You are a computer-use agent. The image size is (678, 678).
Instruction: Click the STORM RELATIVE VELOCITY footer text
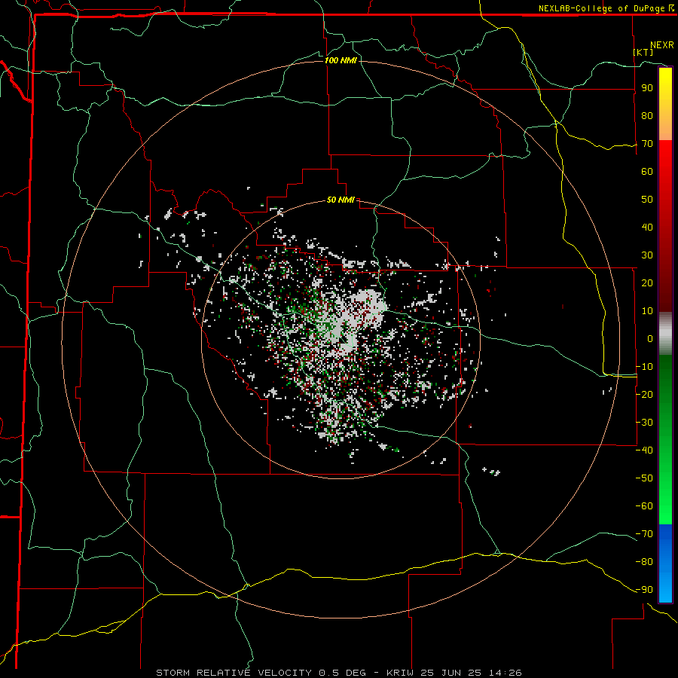(236, 673)
